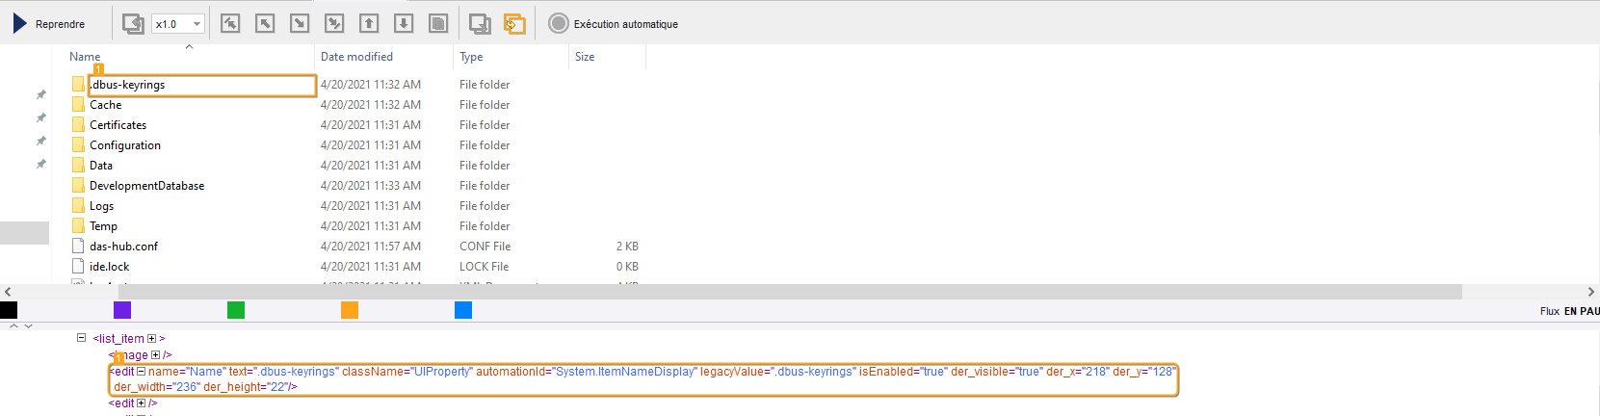This screenshot has width=1600, height=416.
Task: Collapse the highlighted edit element attributes
Action: 141,372
